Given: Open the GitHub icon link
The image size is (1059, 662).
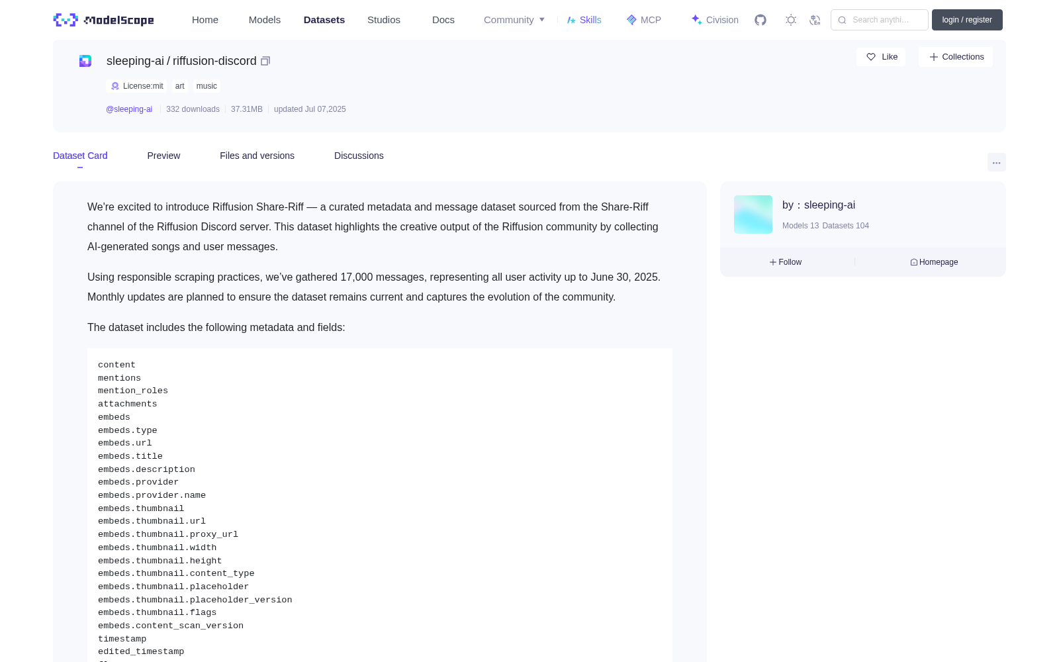Looking at the screenshot, I should (x=760, y=20).
